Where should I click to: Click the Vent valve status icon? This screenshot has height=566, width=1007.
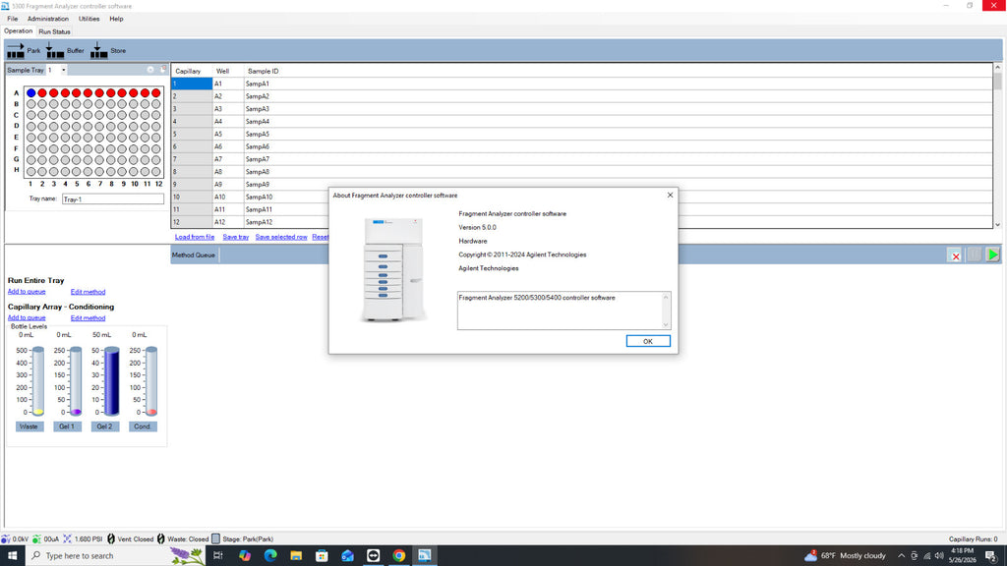(111, 539)
